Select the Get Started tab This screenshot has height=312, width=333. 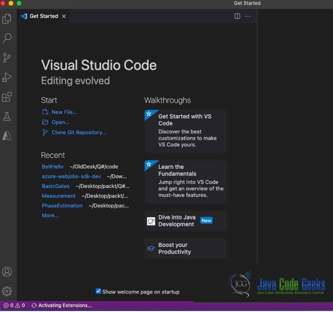(43, 16)
